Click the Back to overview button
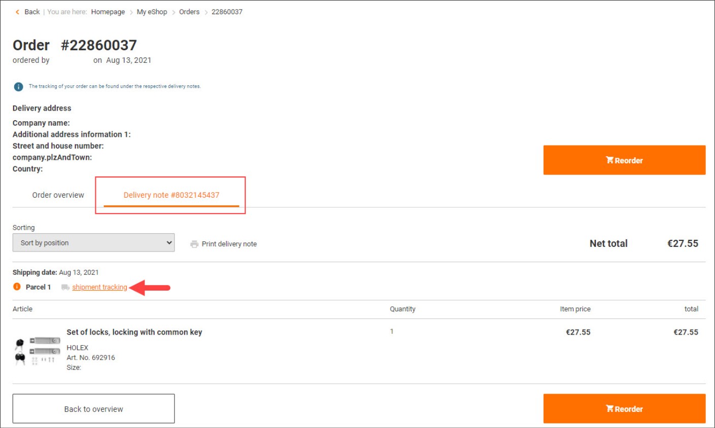 click(94, 409)
